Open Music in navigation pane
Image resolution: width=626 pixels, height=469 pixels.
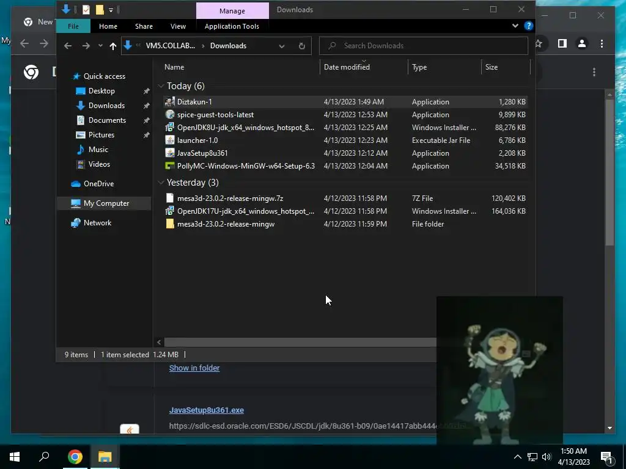click(x=98, y=150)
